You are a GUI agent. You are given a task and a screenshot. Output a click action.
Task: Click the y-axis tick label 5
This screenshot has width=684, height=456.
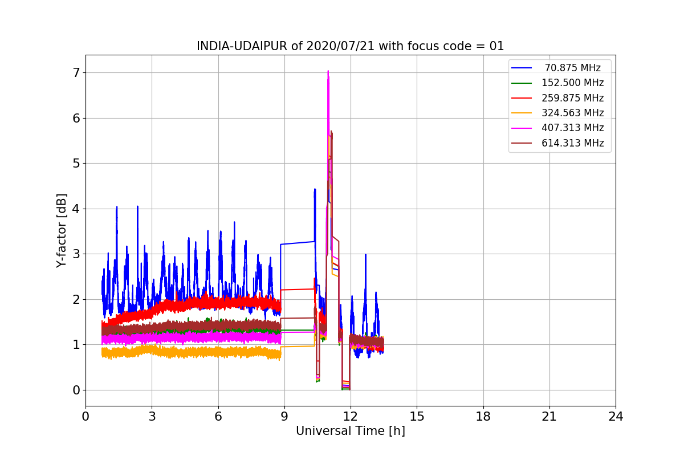click(76, 164)
